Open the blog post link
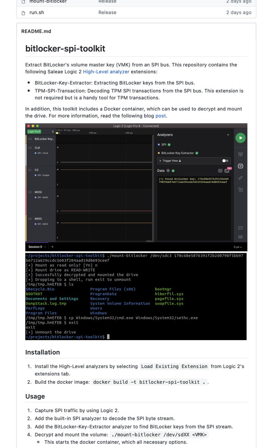This screenshot has width=262, height=448. pyautogui.click(x=160, y=116)
